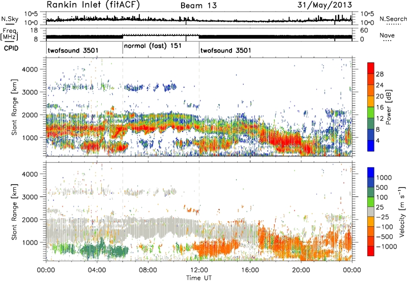407x281 pixels.
Task: Click the '-25' tick on the velocity color scale
Action: 383,217
